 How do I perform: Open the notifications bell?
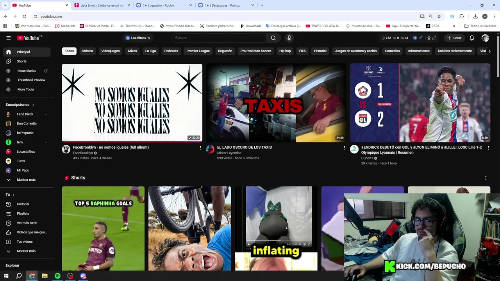click(x=471, y=38)
